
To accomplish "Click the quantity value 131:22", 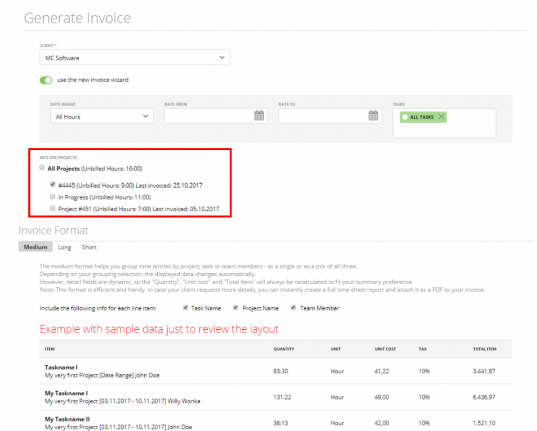I will point(282,397).
